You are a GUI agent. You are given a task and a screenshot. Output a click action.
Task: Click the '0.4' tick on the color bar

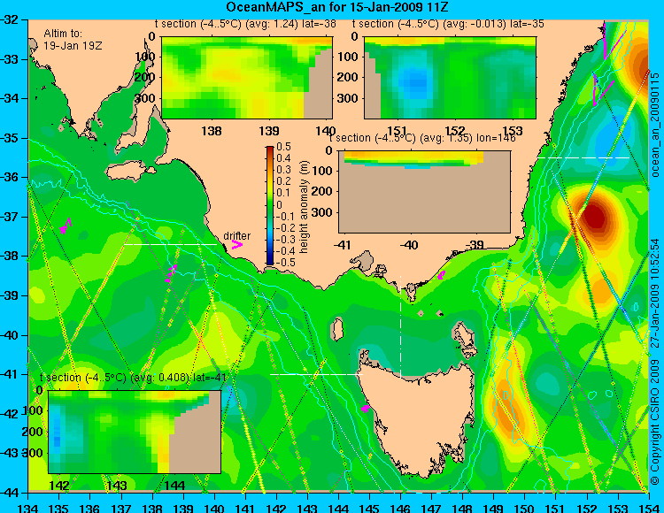[283, 158]
